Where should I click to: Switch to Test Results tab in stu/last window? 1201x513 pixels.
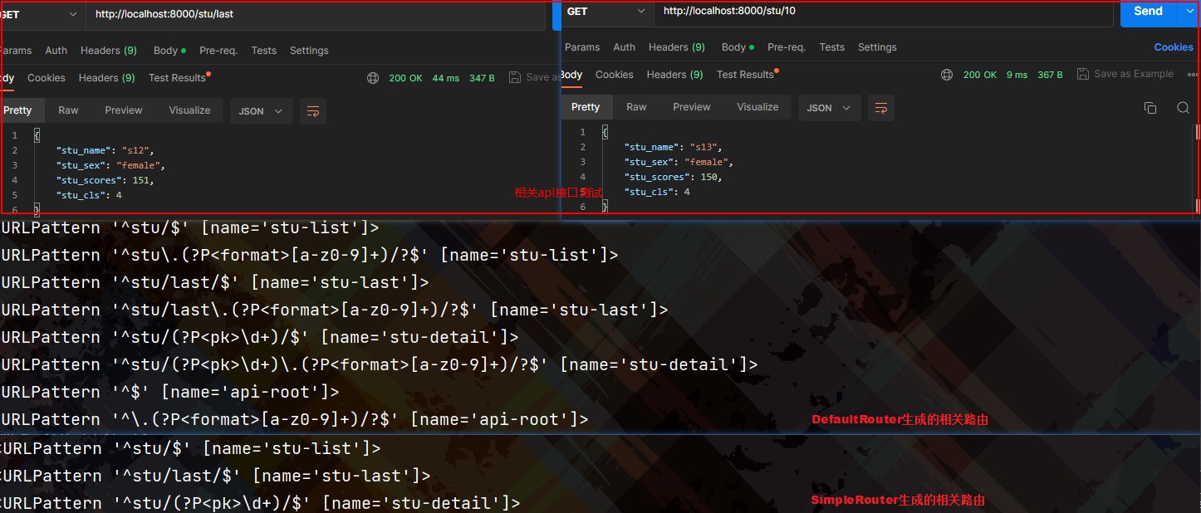(x=179, y=78)
